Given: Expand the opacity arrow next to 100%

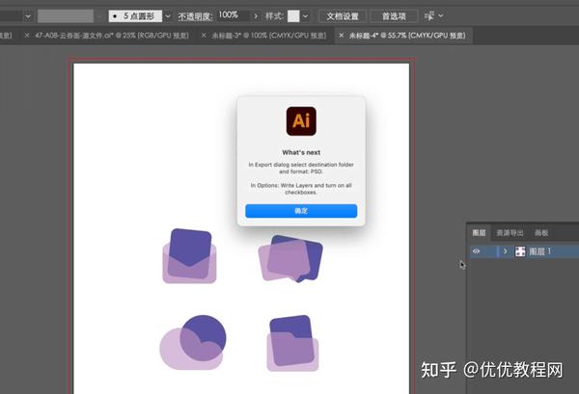Looking at the screenshot, I should [x=256, y=15].
